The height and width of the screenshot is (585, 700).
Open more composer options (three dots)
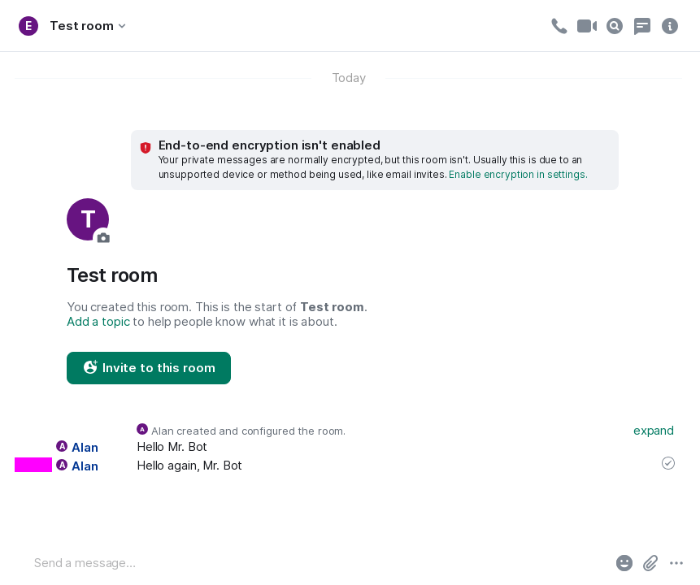(x=676, y=563)
